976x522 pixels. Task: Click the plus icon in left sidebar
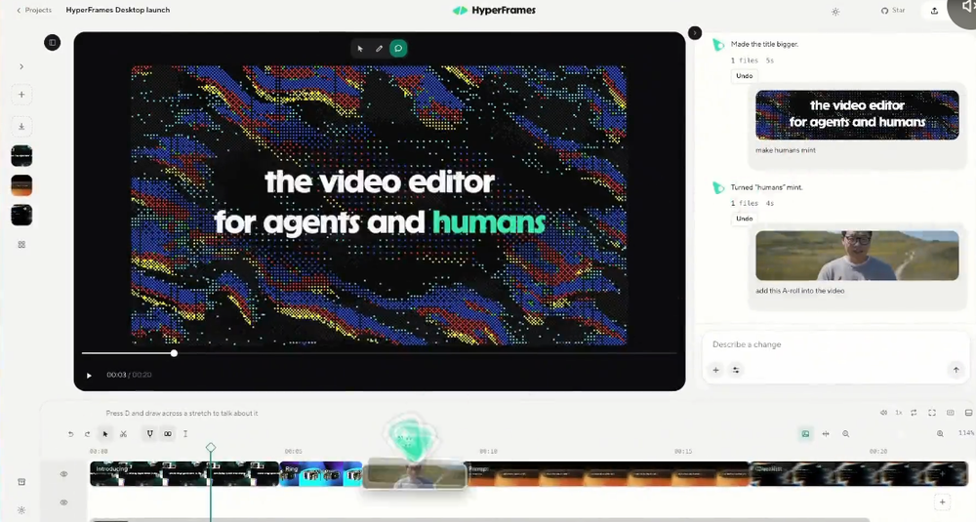pyautogui.click(x=21, y=95)
